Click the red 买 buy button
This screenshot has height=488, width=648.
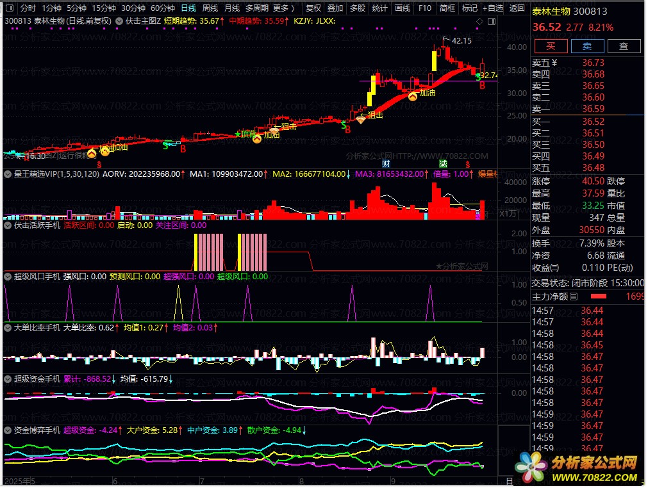[x=551, y=46]
